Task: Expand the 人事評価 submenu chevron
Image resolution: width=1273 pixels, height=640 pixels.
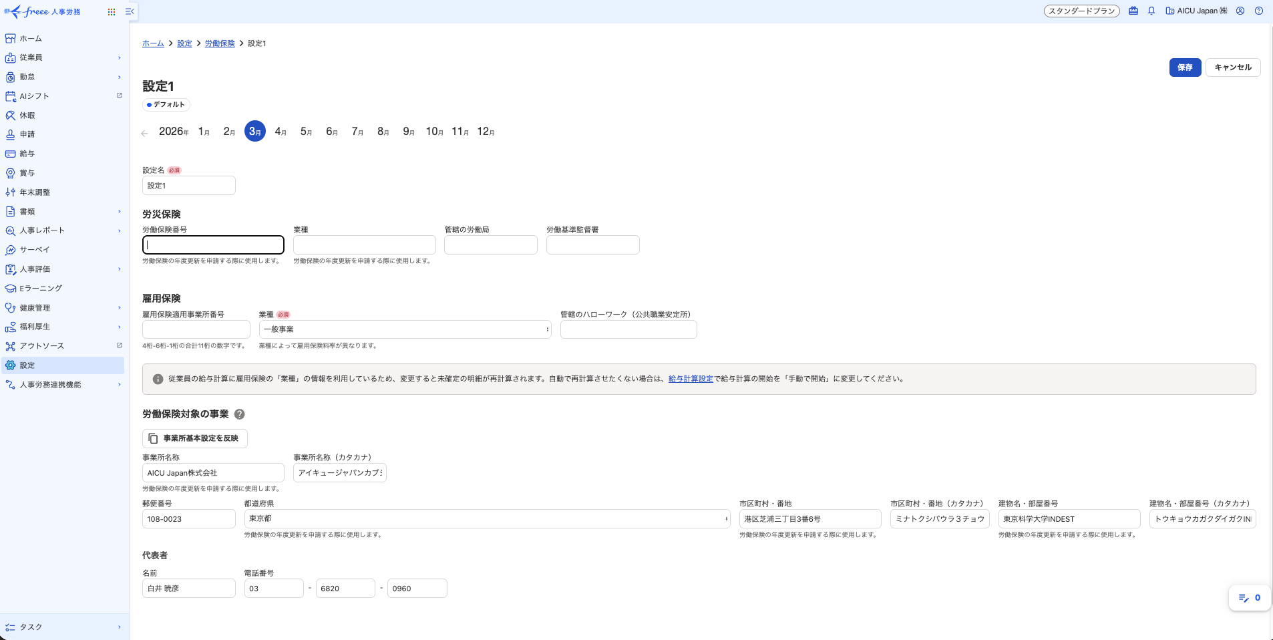Action: coord(120,269)
